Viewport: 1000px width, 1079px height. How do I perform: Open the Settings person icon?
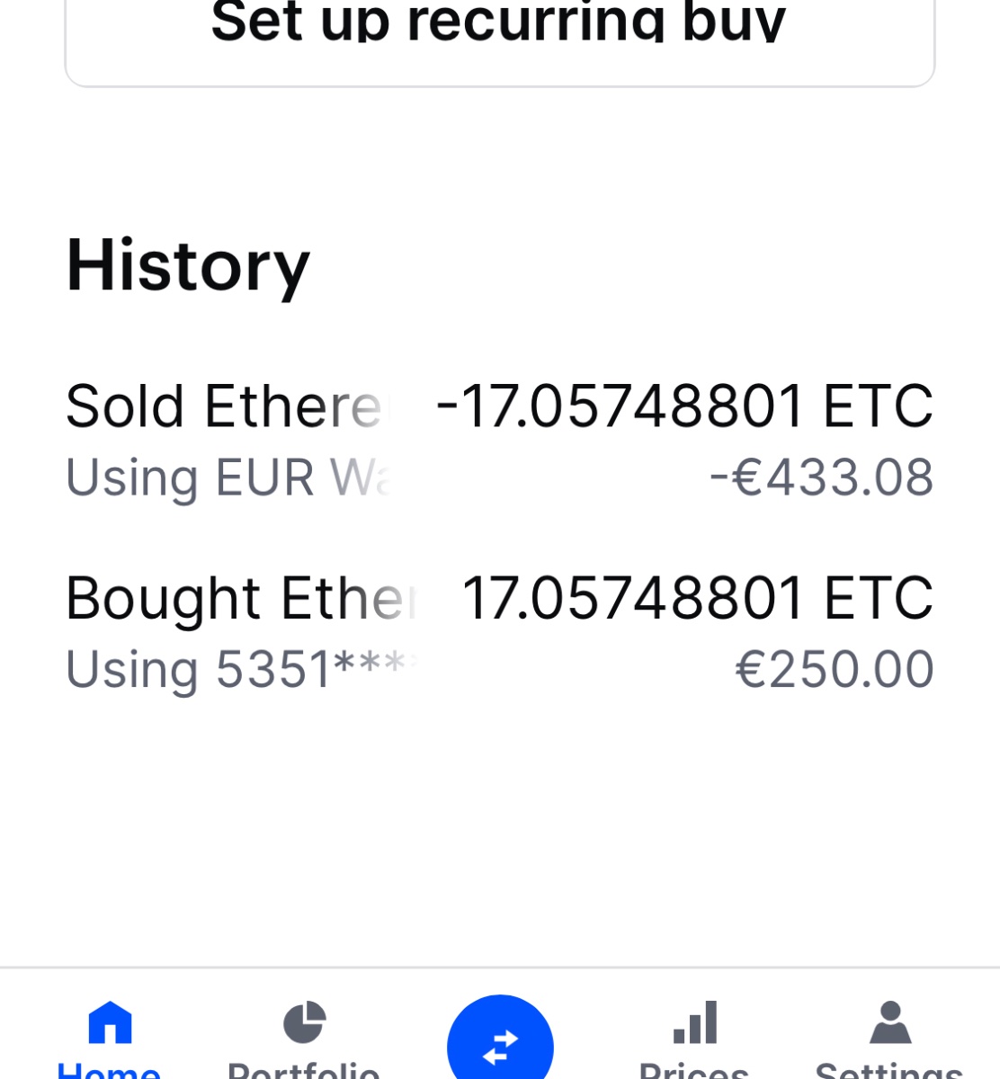(890, 1022)
